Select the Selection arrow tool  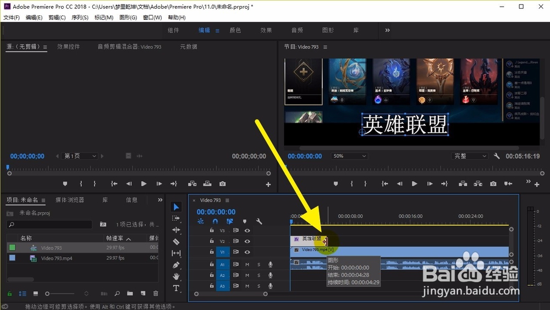[176, 207]
